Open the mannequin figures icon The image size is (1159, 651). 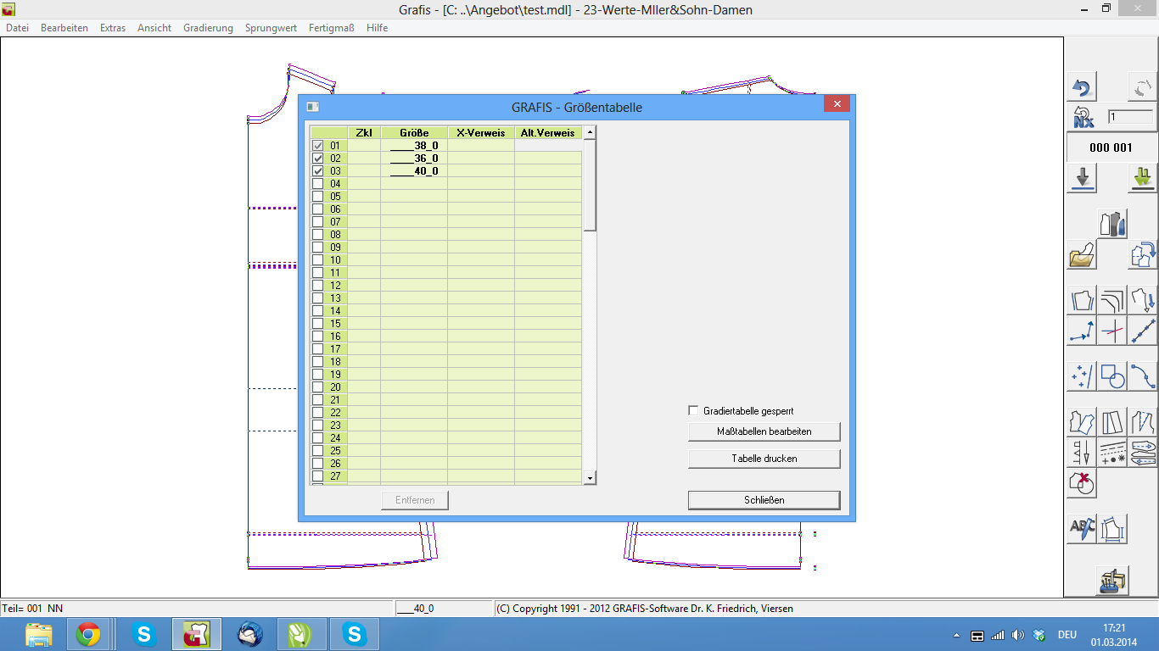[x=1111, y=223]
